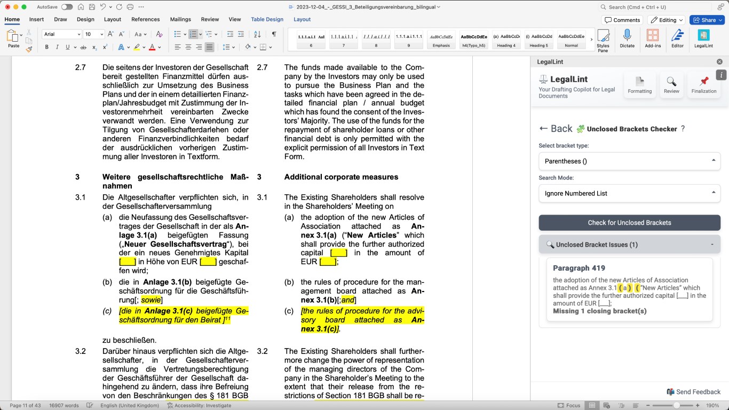Expand the styles gallery arrow
This screenshot has height=410, width=729.
coord(591,40)
